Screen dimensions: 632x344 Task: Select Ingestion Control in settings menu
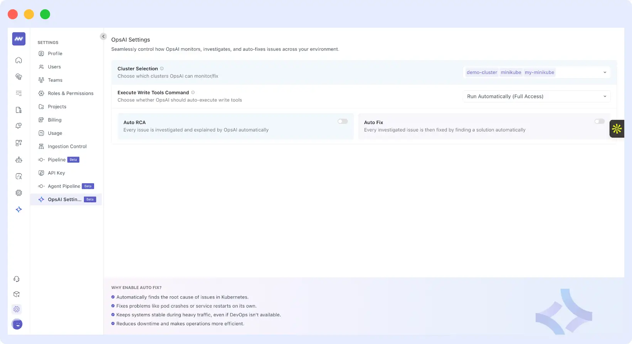67,146
